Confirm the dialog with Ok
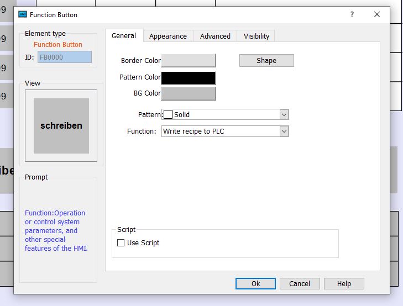 [255, 283]
